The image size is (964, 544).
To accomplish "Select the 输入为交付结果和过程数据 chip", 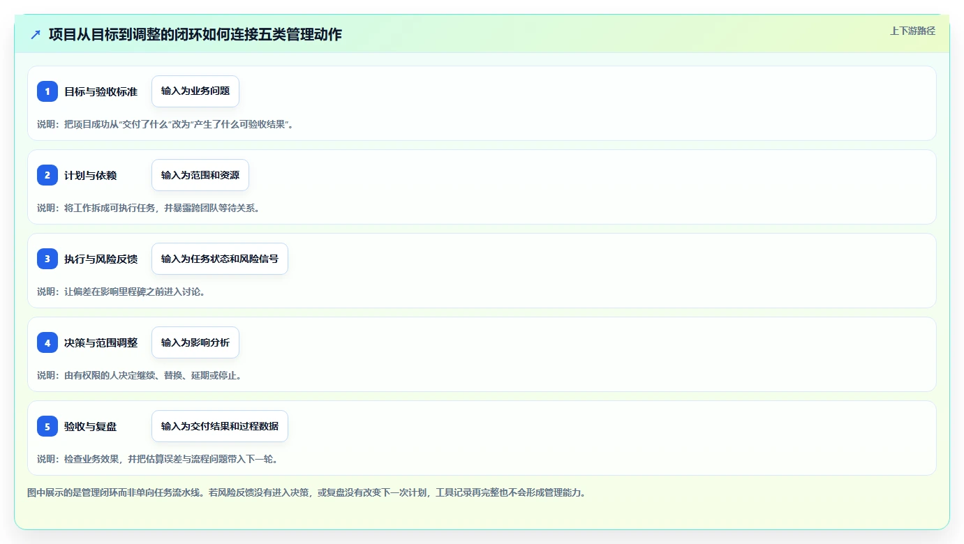I will click(x=220, y=426).
